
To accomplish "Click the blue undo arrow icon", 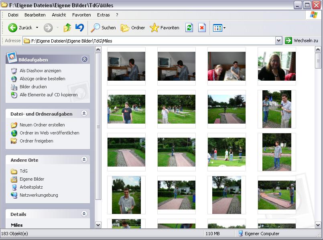I will pyautogui.click(x=79, y=28).
